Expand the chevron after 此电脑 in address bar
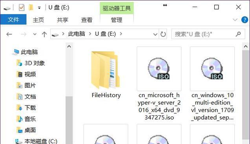This screenshot has height=144, width=250. click(90, 34)
